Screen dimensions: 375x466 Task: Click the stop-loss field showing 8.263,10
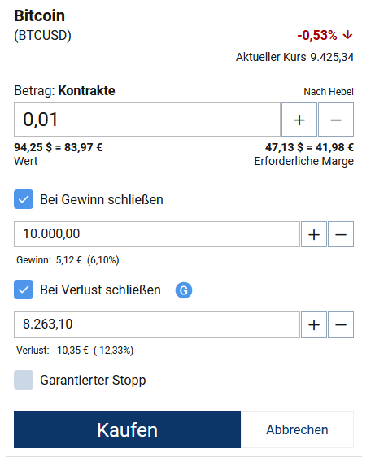[157, 324]
